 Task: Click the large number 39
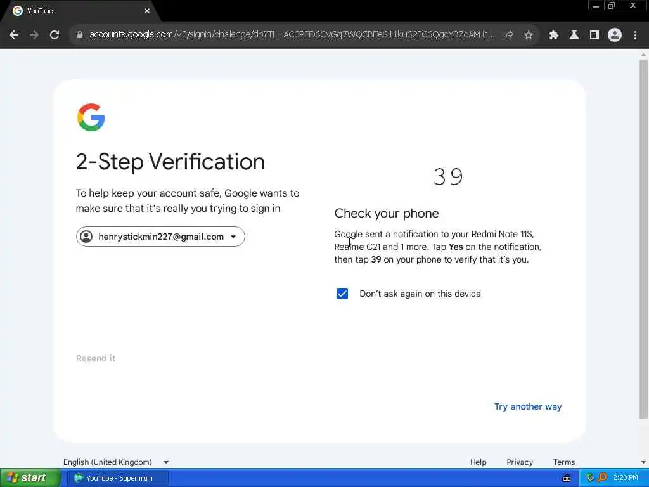(448, 177)
